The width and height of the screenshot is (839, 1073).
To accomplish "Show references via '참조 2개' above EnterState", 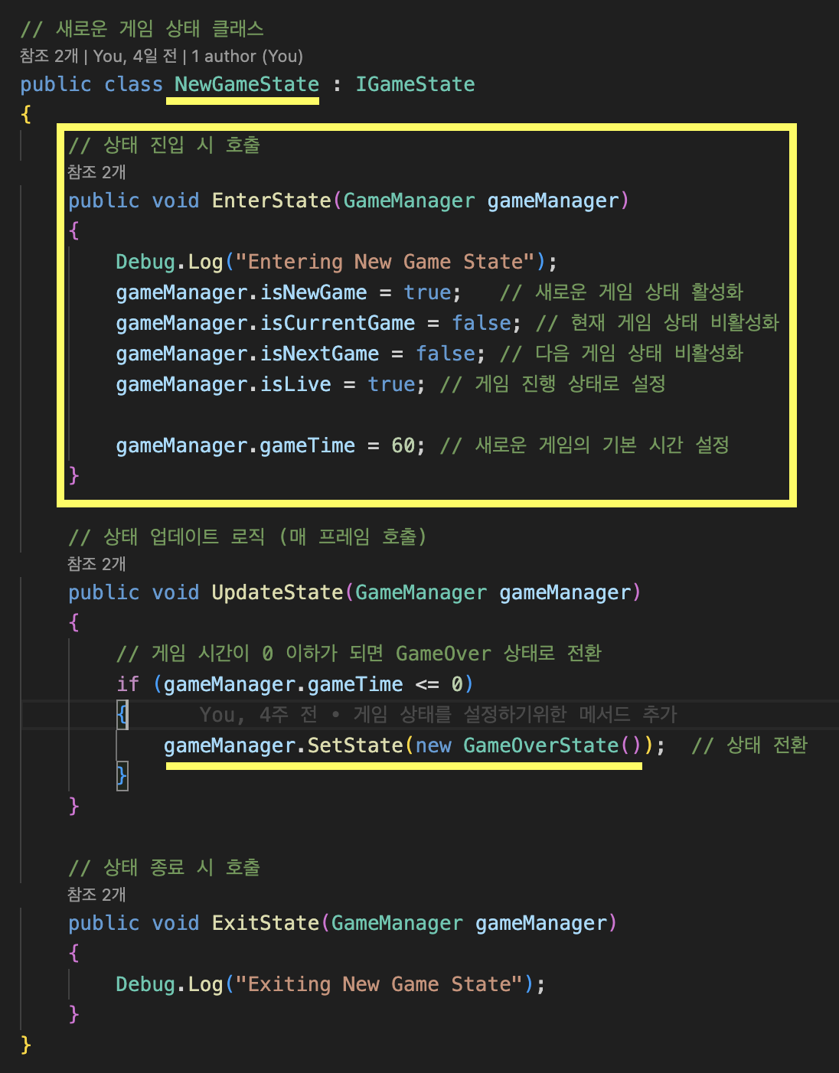I will [96, 172].
